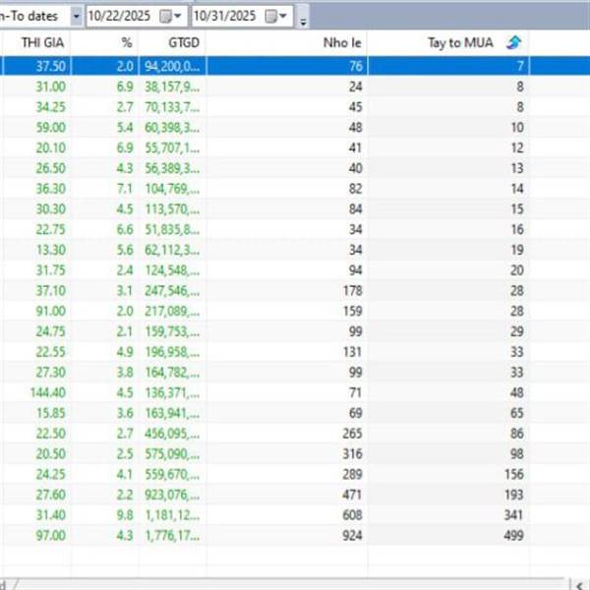
Task: Select the cell showing 91.00
Action: (51, 311)
